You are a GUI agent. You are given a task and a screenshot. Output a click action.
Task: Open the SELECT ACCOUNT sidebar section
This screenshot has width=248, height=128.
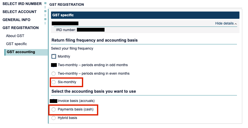(20, 12)
